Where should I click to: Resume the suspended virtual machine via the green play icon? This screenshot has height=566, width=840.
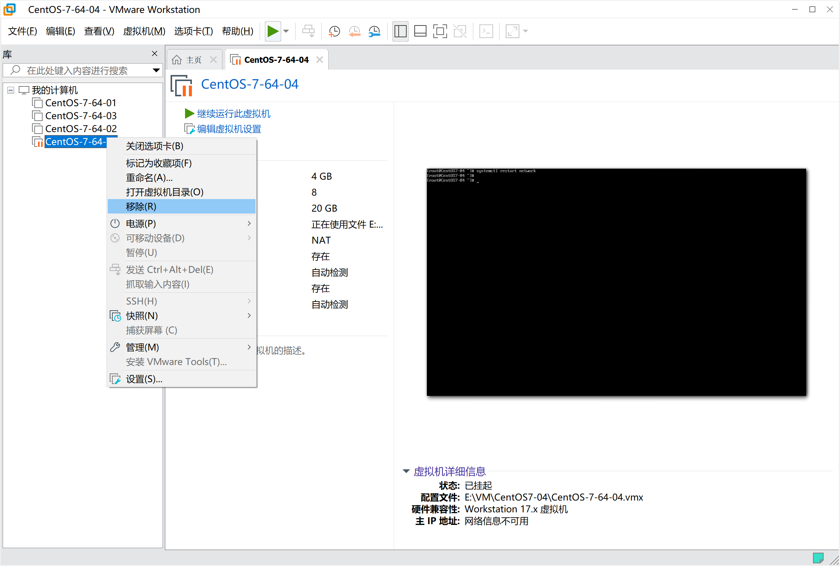tap(273, 31)
